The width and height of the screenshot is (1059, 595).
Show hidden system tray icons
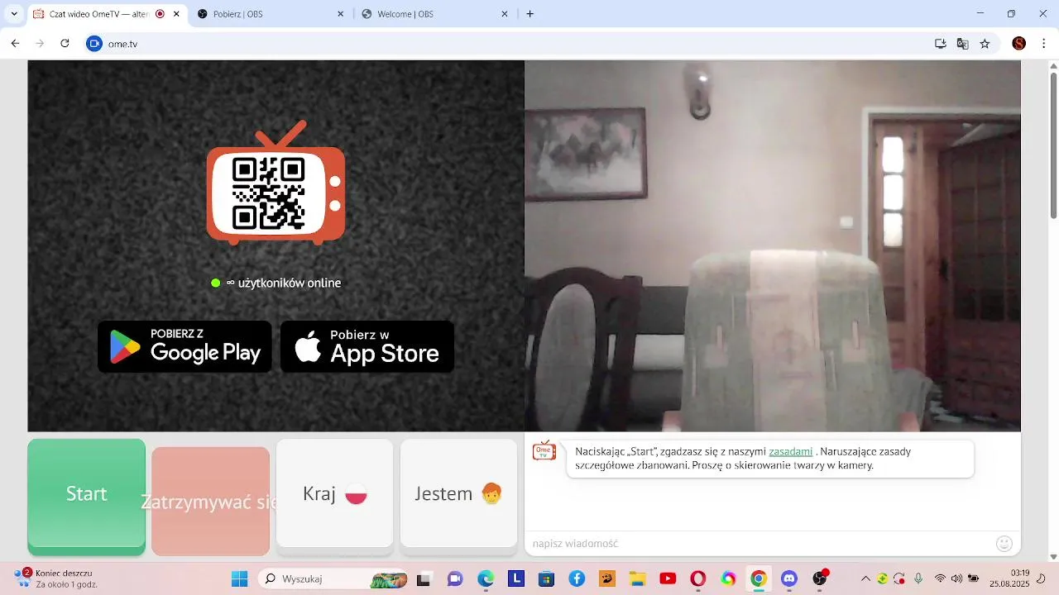(865, 578)
